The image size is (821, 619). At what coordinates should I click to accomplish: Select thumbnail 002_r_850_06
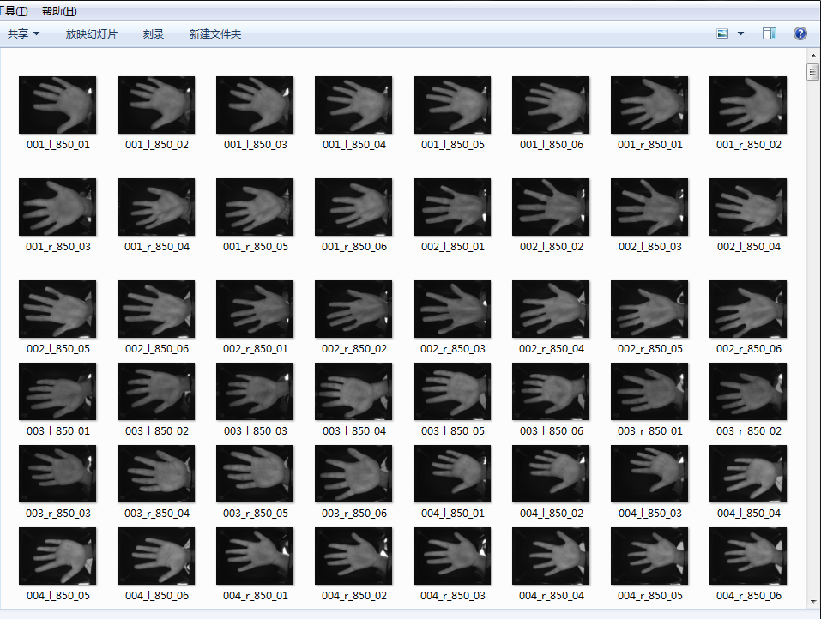(748, 309)
